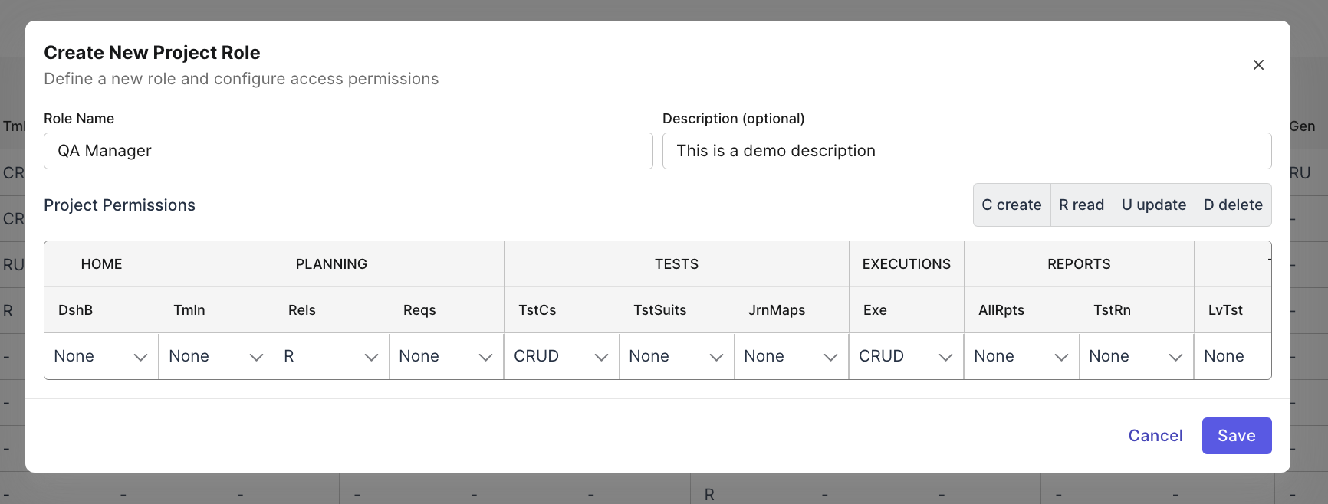
Task: Click the 'D delete' legend label
Action: click(1233, 205)
